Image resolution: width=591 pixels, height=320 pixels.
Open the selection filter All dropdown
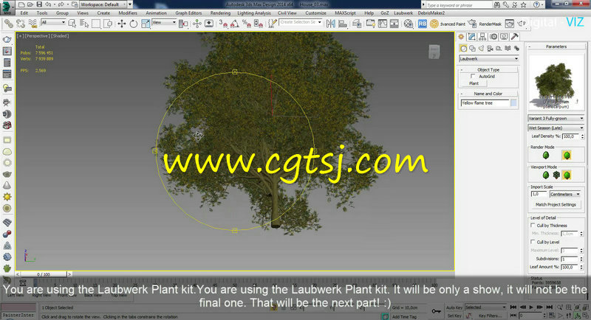53,23
